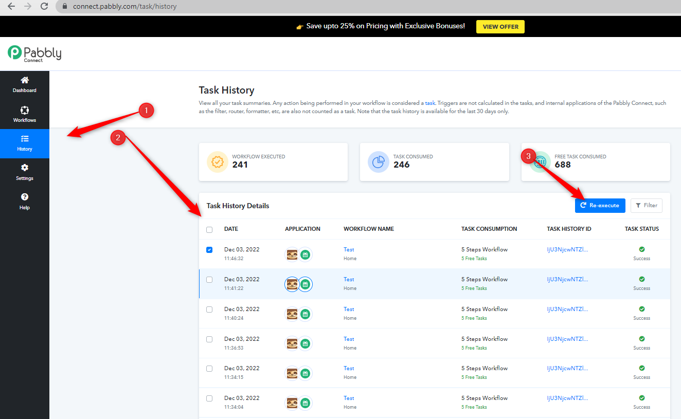The image size is (681, 419).
Task: Click the TASK CONSUMPTION column header
Action: coord(489,229)
